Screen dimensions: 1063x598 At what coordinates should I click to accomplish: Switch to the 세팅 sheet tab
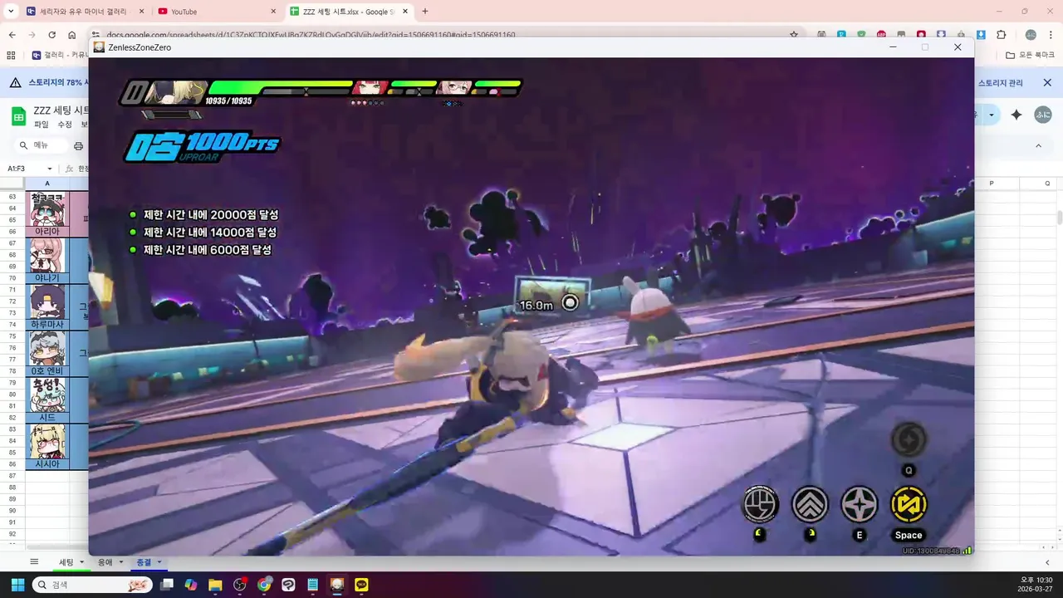pos(66,562)
